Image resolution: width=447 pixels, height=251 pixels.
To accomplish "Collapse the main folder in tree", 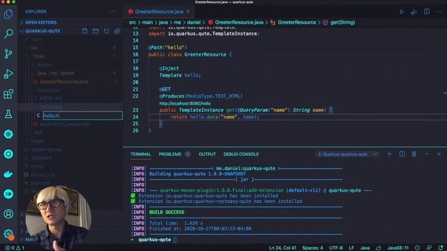I will [x=39, y=56].
